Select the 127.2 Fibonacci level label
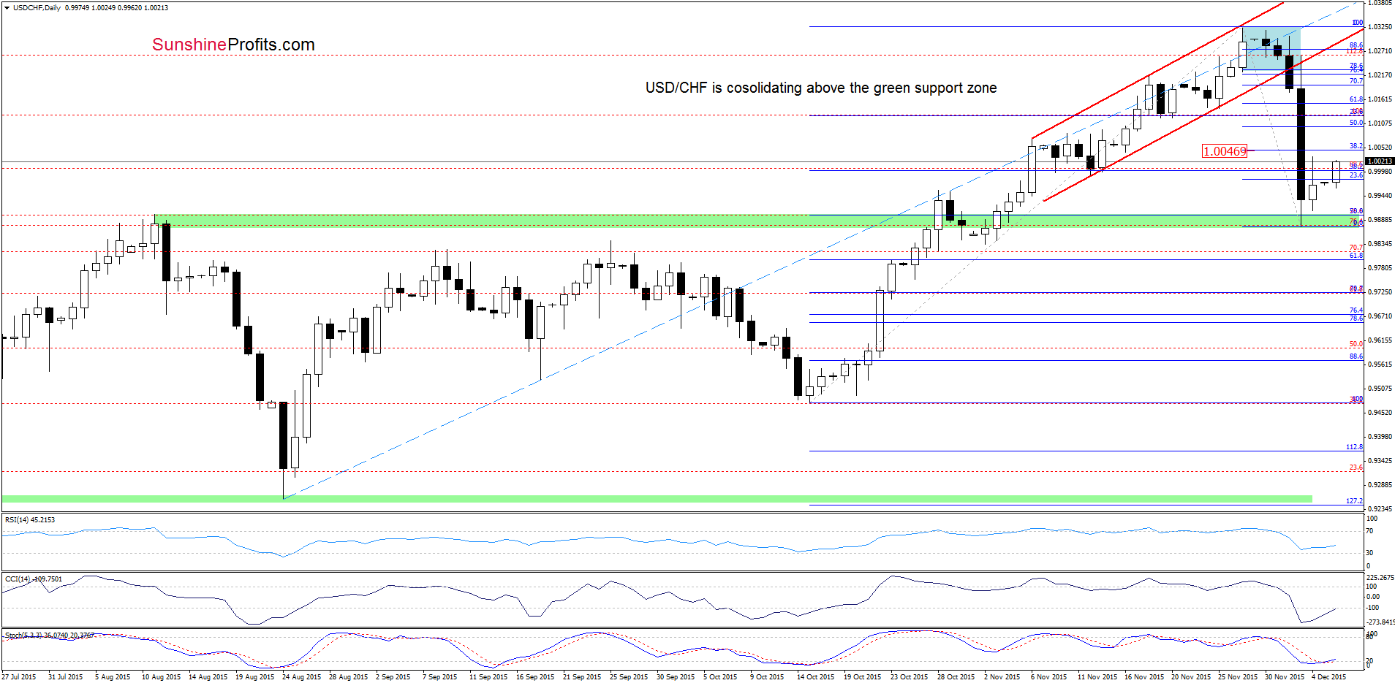1395x683 pixels. [x=1354, y=501]
